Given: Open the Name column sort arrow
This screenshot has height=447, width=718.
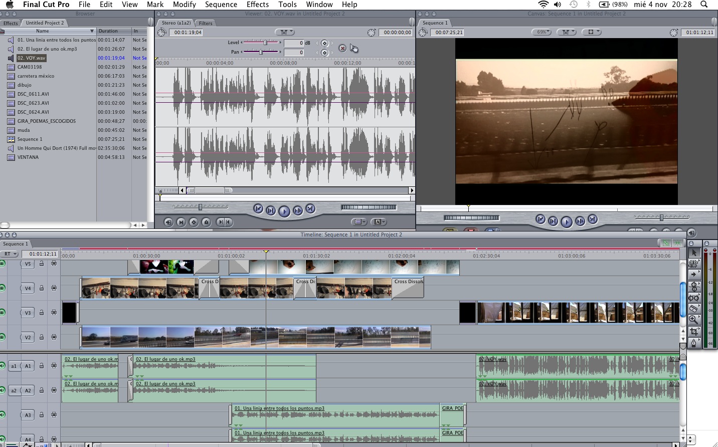Looking at the screenshot, I should (92, 31).
